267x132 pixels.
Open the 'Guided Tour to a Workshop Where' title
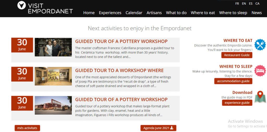(119, 71)
